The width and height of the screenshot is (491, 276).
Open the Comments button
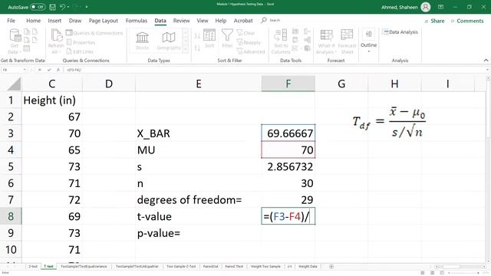[x=467, y=21]
